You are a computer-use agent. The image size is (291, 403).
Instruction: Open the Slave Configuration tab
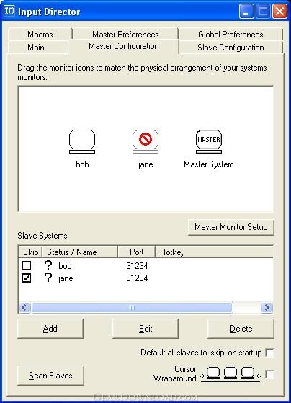coord(230,48)
